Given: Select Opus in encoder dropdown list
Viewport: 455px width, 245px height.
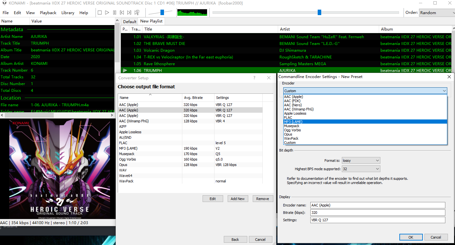Looking at the screenshot, I should pos(365,134).
